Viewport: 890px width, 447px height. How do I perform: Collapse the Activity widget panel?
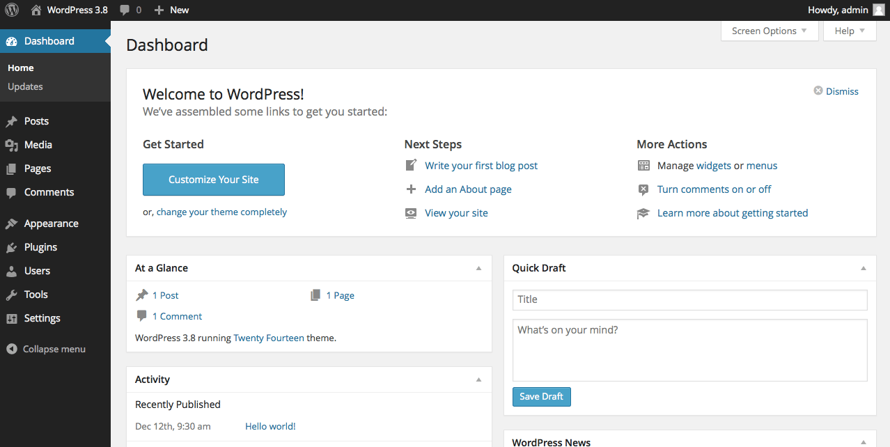tap(478, 379)
